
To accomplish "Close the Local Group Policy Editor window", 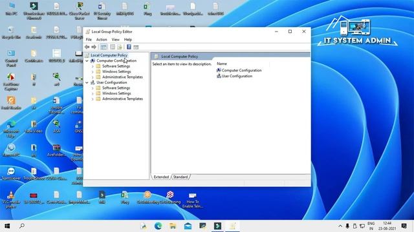I will (x=304, y=32).
